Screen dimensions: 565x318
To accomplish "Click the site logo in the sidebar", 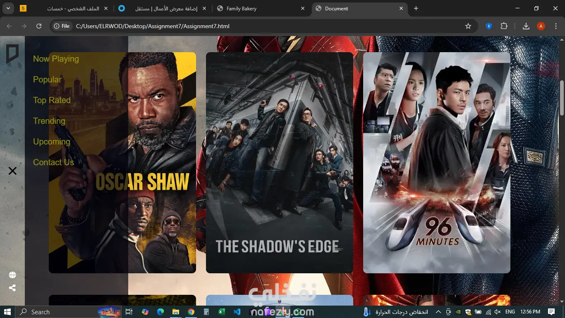I will (x=12, y=54).
